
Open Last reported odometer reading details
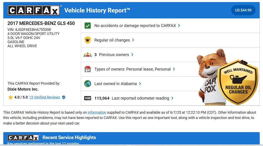click(x=140, y=98)
